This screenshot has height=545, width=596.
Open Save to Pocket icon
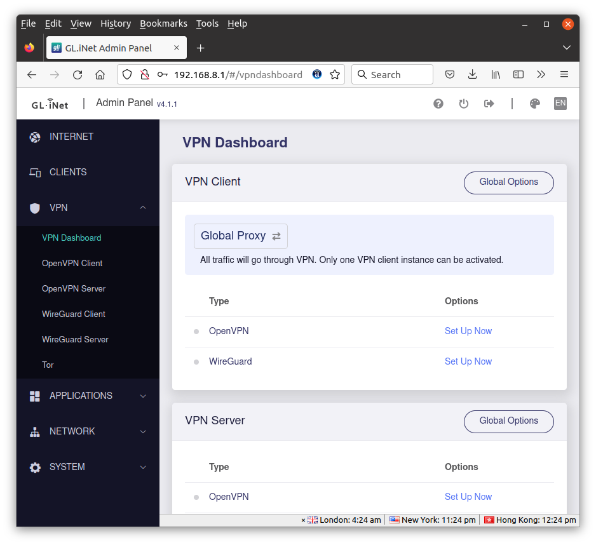pos(450,74)
